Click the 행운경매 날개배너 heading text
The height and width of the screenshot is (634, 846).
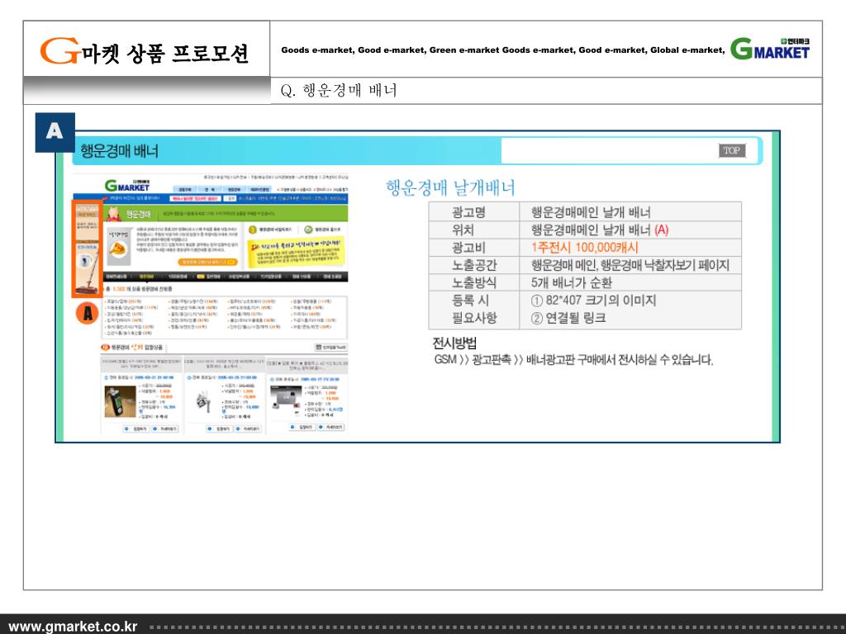coord(450,187)
